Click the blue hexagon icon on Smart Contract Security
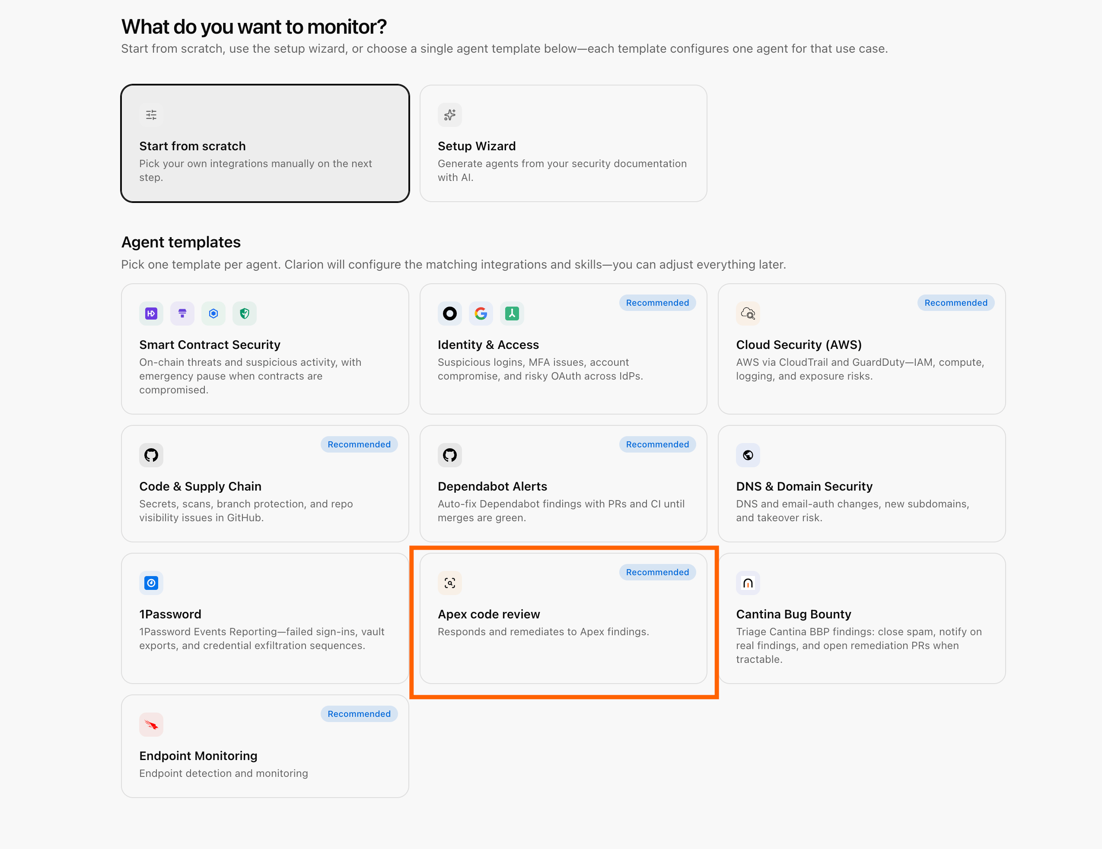The image size is (1102, 849). (213, 314)
